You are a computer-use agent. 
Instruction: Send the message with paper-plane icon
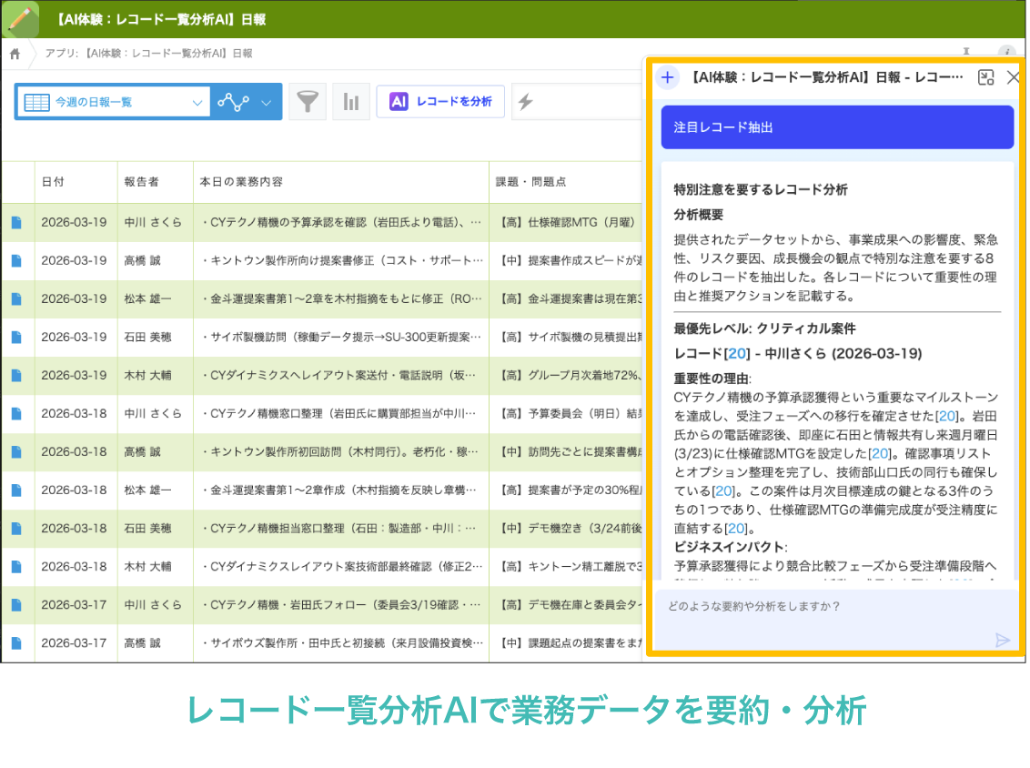(x=1002, y=639)
